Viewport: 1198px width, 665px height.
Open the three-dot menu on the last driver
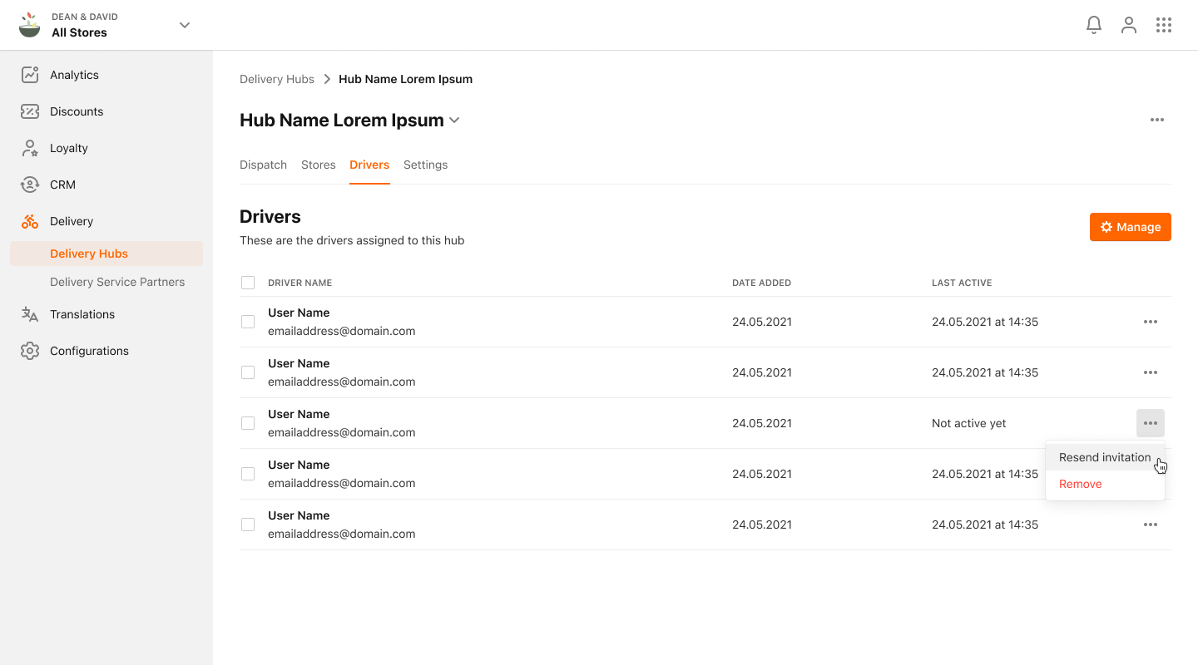tap(1151, 524)
